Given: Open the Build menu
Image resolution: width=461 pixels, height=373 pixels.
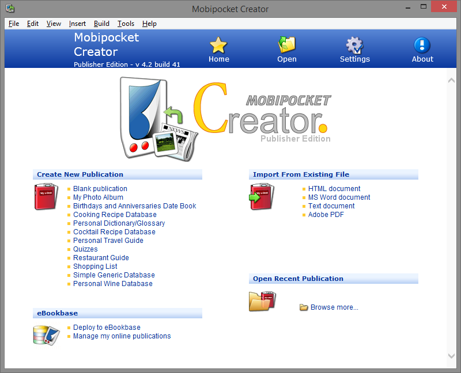Looking at the screenshot, I should point(101,24).
